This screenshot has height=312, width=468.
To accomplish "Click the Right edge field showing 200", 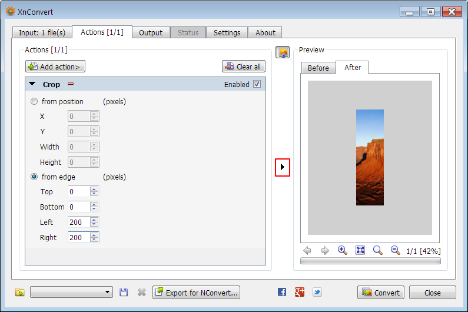I will [79, 237].
